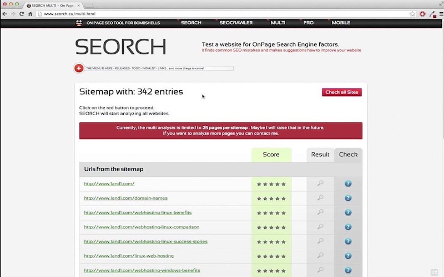Close the SEORCH MULTI browser tab
Image resolution: width=444 pixels, height=277 pixels.
click(79, 6)
